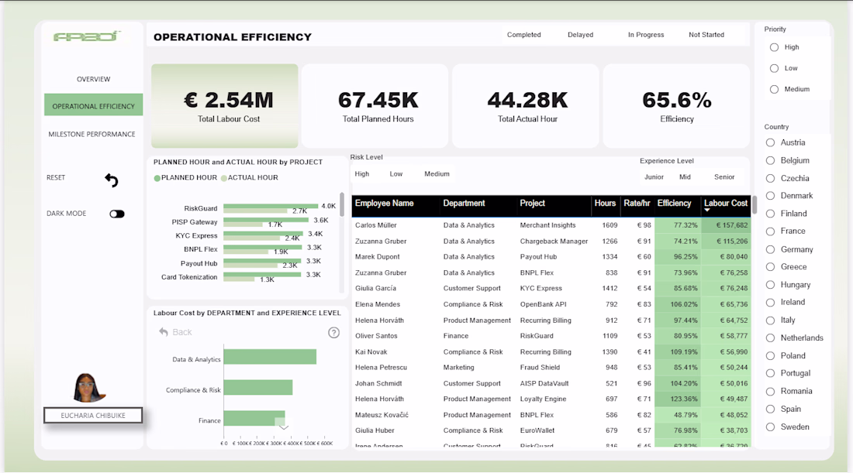The height and width of the screenshot is (473, 853).
Task: Click the employee table vertical scrollbar
Action: pyautogui.click(x=754, y=205)
